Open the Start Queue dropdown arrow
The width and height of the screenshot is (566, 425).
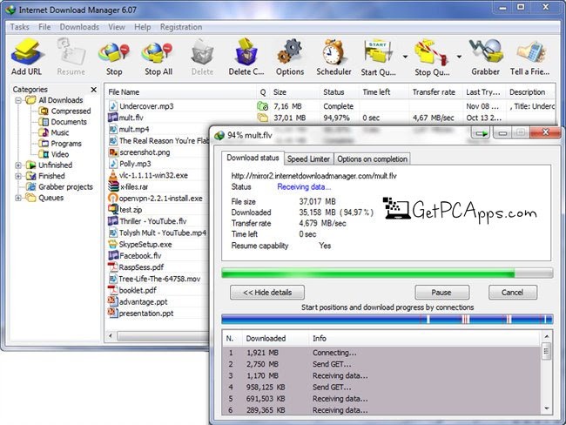(x=405, y=57)
